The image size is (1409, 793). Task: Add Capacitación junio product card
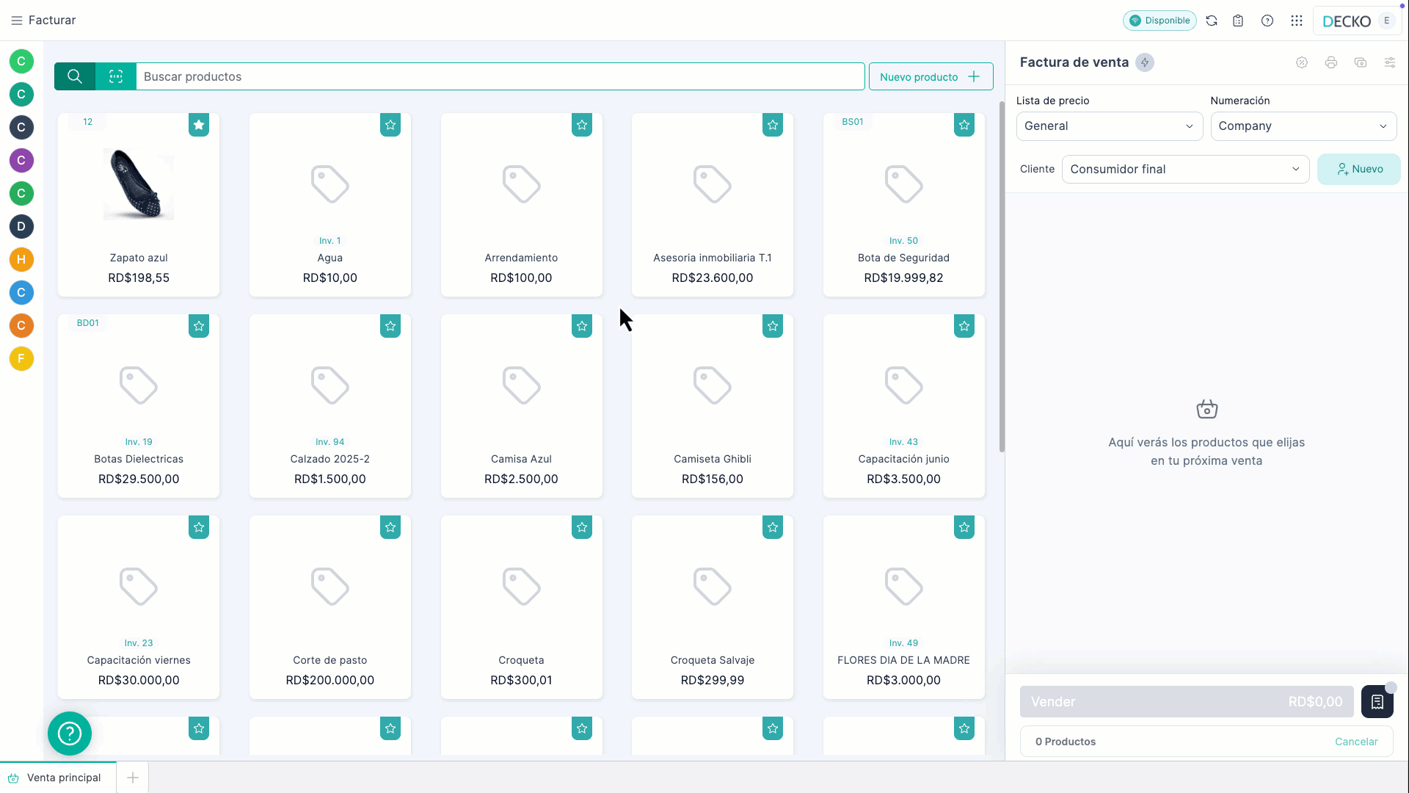904,406
